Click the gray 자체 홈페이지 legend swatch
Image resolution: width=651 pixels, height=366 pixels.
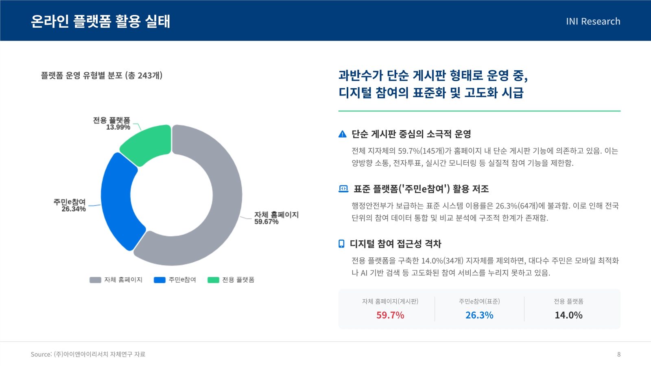point(95,280)
